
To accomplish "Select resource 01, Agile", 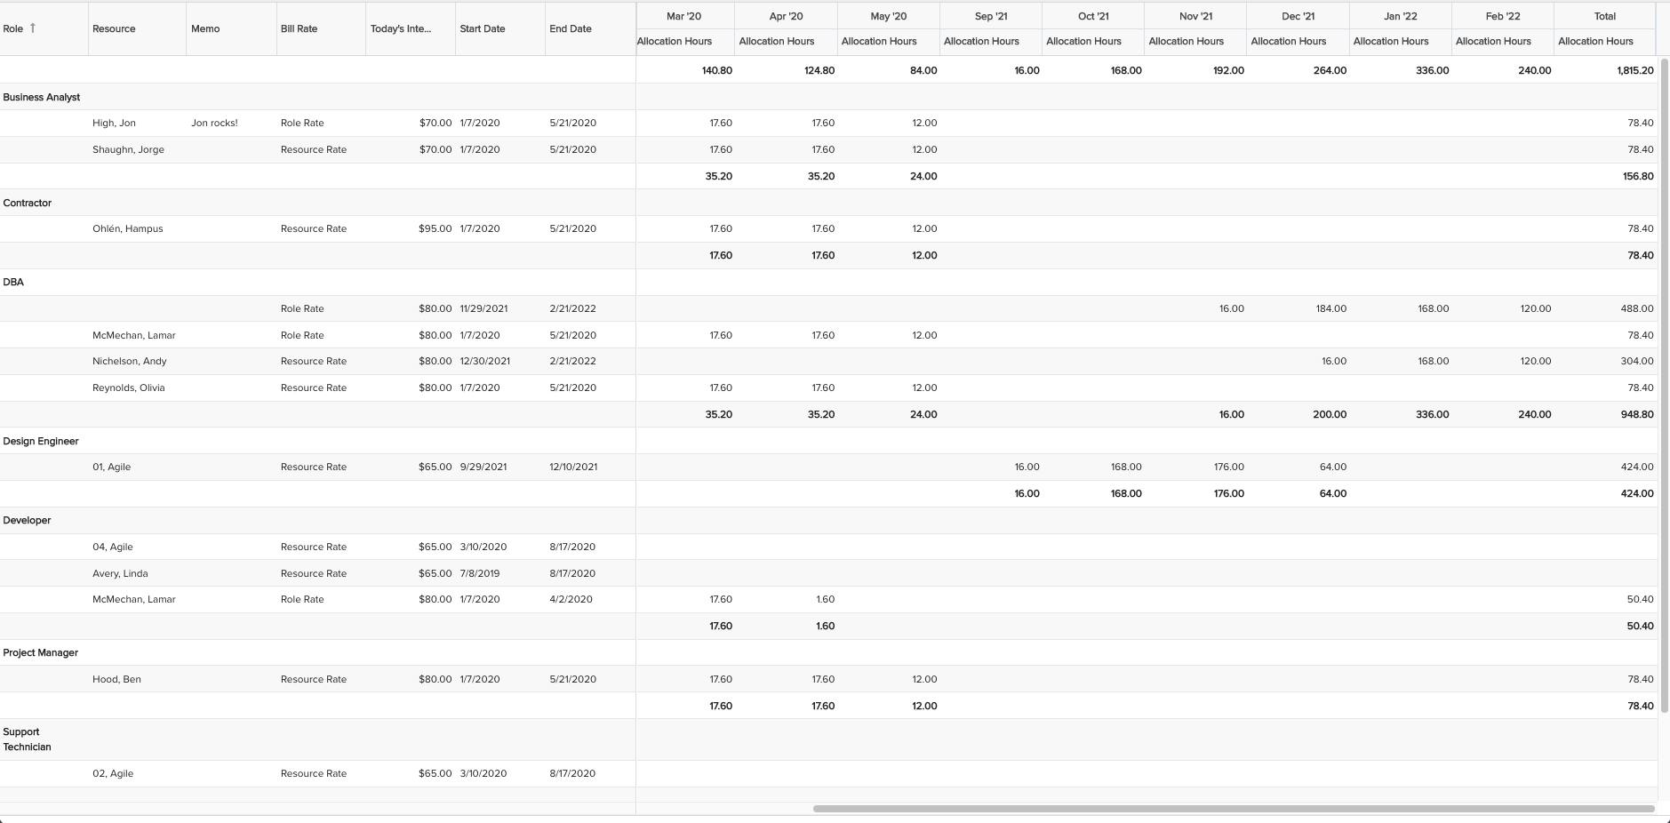I will point(111,467).
